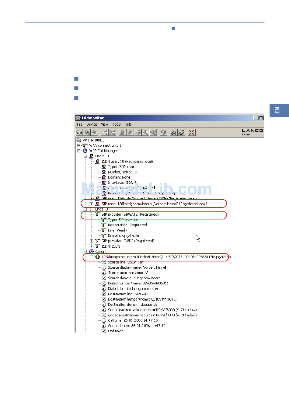Select the 'Domain: sipgate.de' tree entry
This screenshot has width=289, height=411.
tap(123, 236)
